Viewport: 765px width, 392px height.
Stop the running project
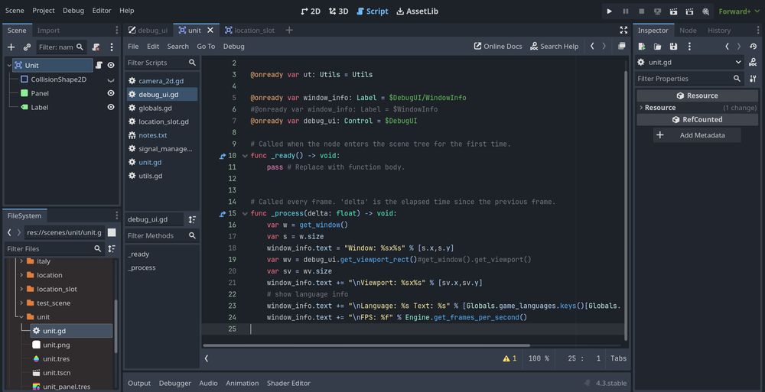click(642, 11)
